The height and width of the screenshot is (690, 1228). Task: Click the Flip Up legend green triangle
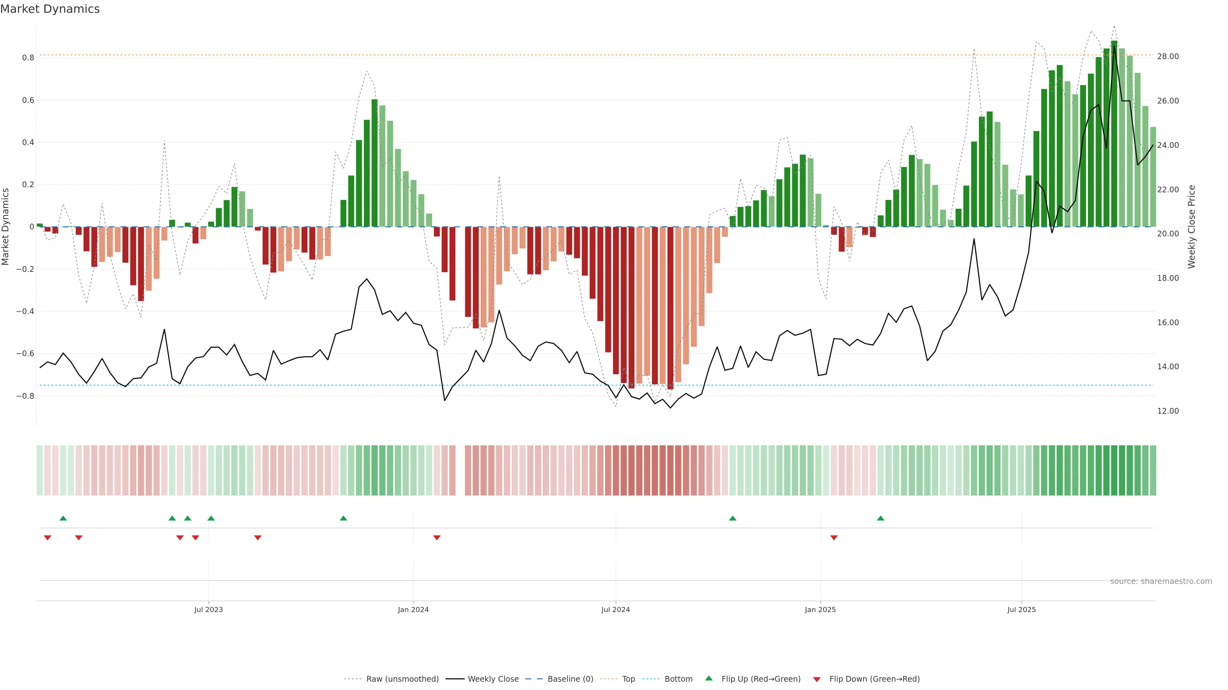click(709, 678)
